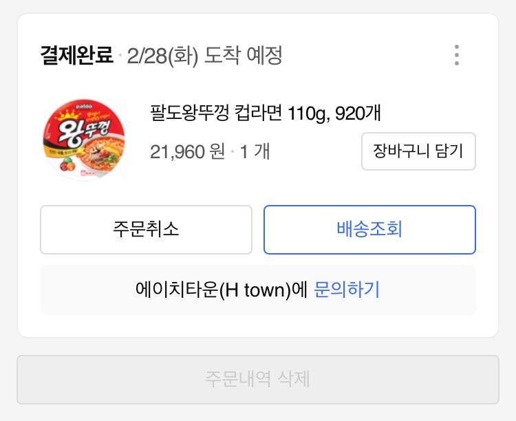516x421 pixels.
Task: Cancel the order with 주문취소
Action: pos(146,230)
